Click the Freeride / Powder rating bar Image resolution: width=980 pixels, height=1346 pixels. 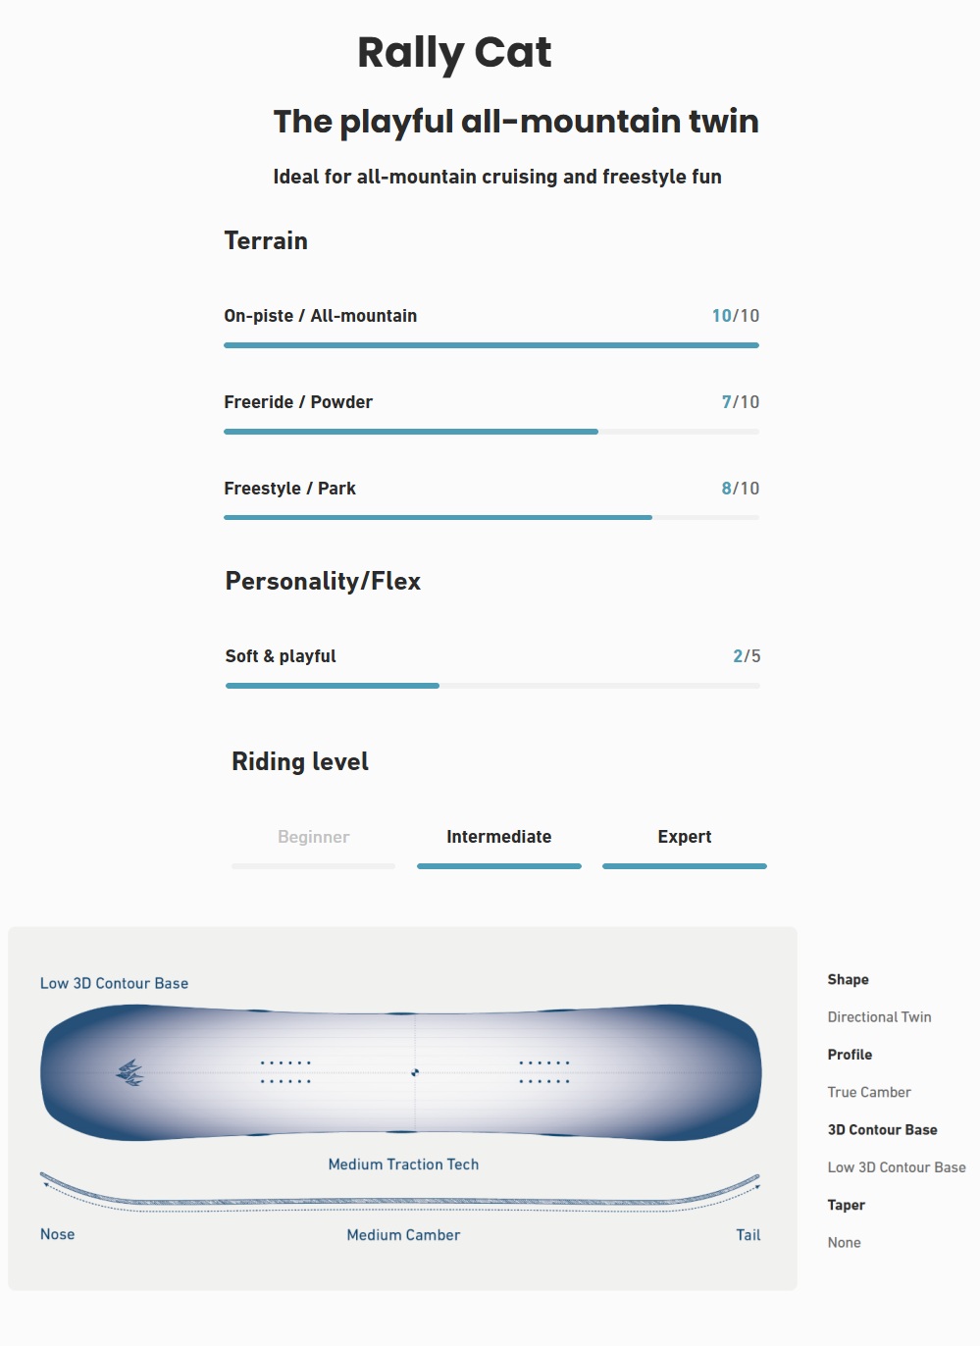coord(490,432)
